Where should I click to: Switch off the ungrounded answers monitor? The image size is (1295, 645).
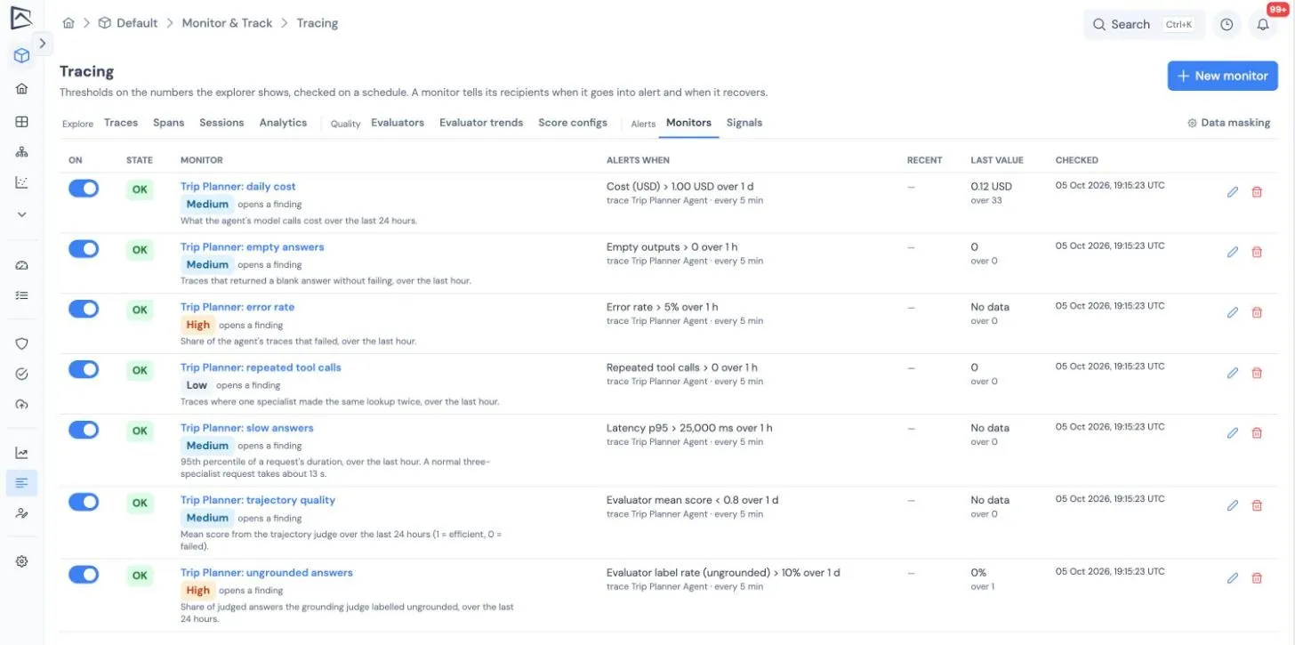(84, 575)
